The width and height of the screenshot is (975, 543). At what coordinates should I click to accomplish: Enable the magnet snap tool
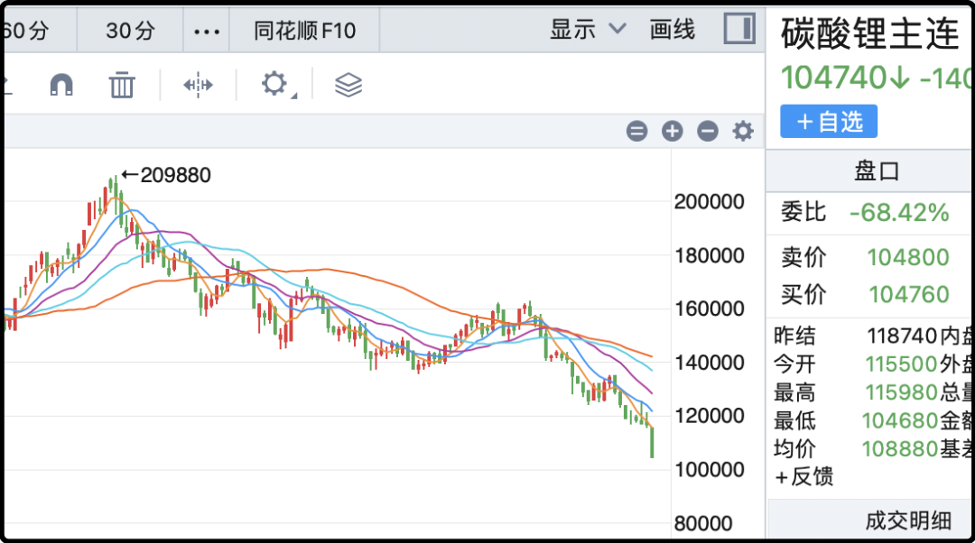[x=61, y=85]
